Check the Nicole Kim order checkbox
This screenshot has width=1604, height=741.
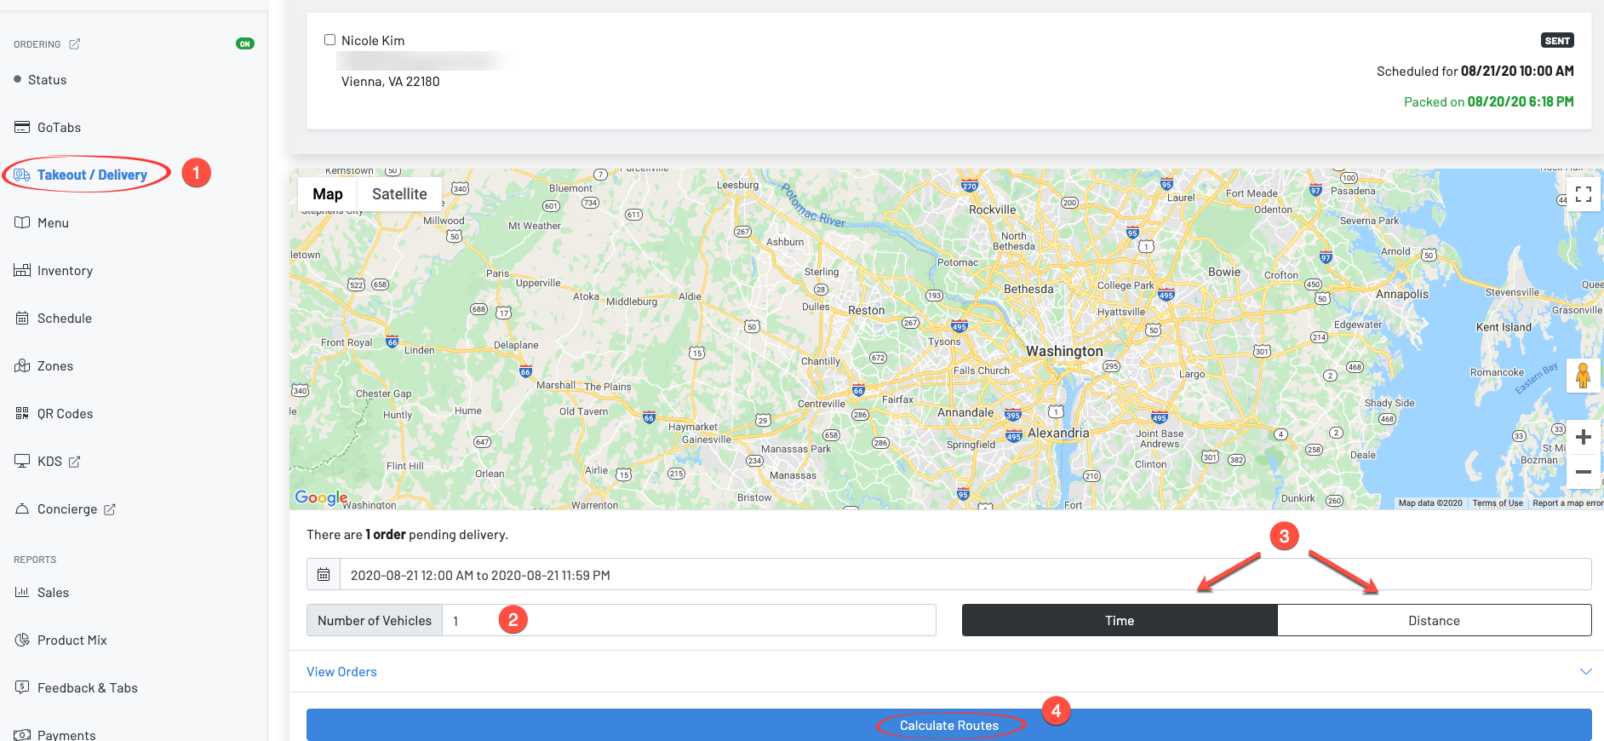tap(329, 40)
